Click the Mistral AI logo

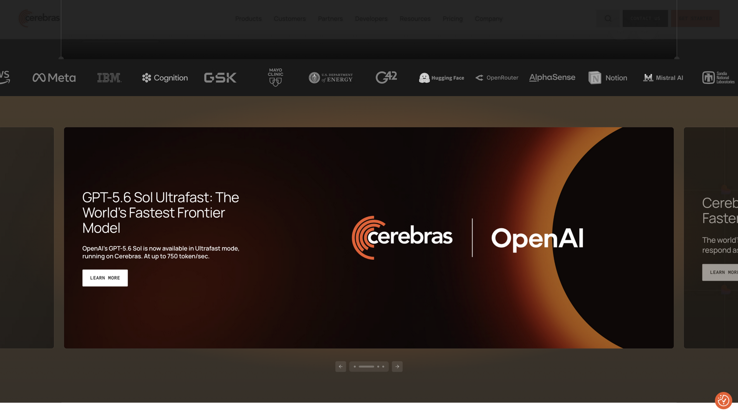[x=663, y=78]
